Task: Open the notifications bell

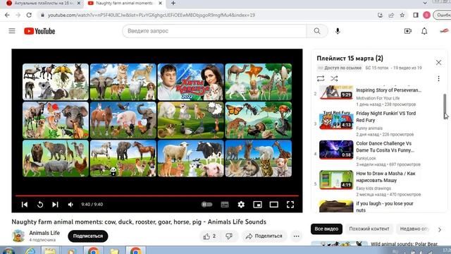Action: pyautogui.click(x=424, y=31)
